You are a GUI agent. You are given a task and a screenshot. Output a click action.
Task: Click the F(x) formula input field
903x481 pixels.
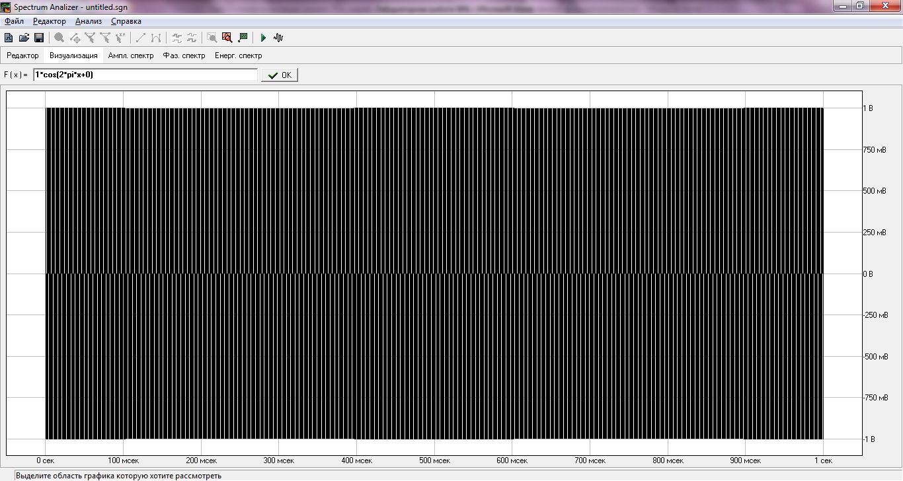coord(145,75)
